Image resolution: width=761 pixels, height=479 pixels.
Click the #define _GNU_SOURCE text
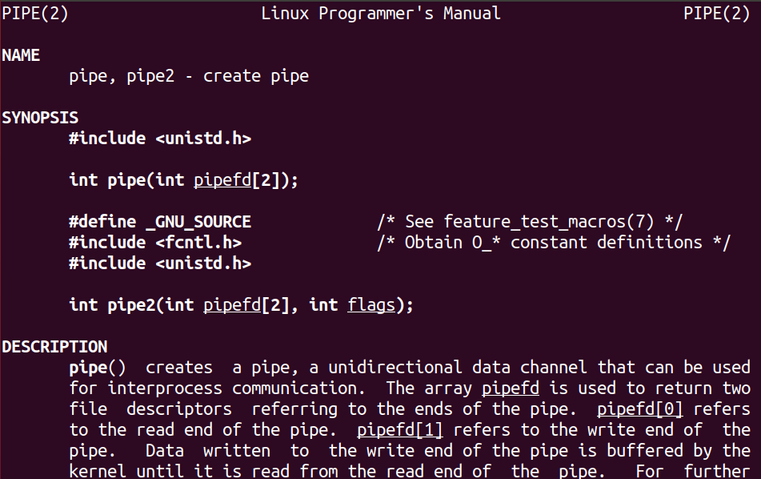pyautogui.click(x=160, y=222)
